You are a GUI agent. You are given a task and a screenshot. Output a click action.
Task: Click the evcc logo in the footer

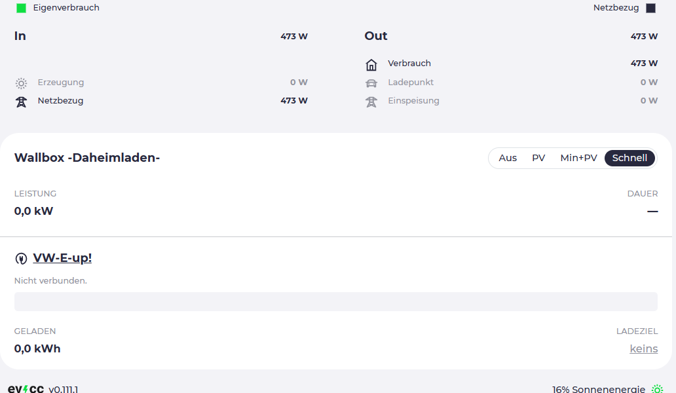pyautogui.click(x=26, y=388)
